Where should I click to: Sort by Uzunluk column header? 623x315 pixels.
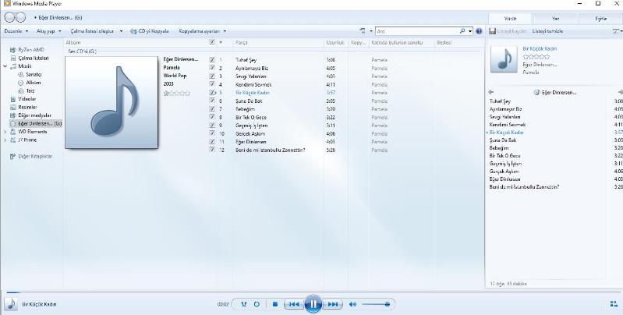[336, 42]
